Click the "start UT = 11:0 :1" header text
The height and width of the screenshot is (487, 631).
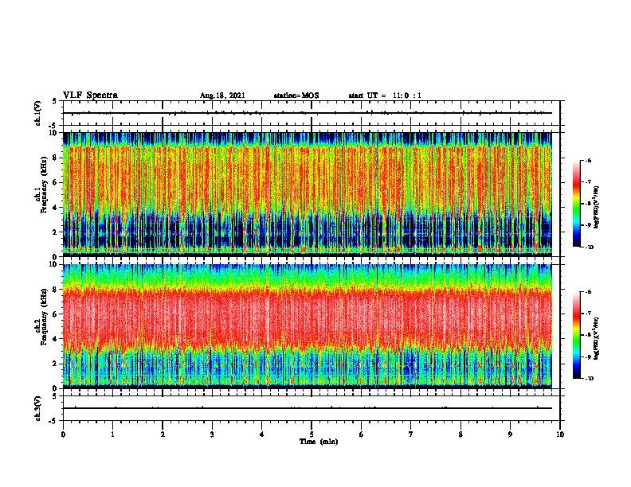tap(385, 95)
